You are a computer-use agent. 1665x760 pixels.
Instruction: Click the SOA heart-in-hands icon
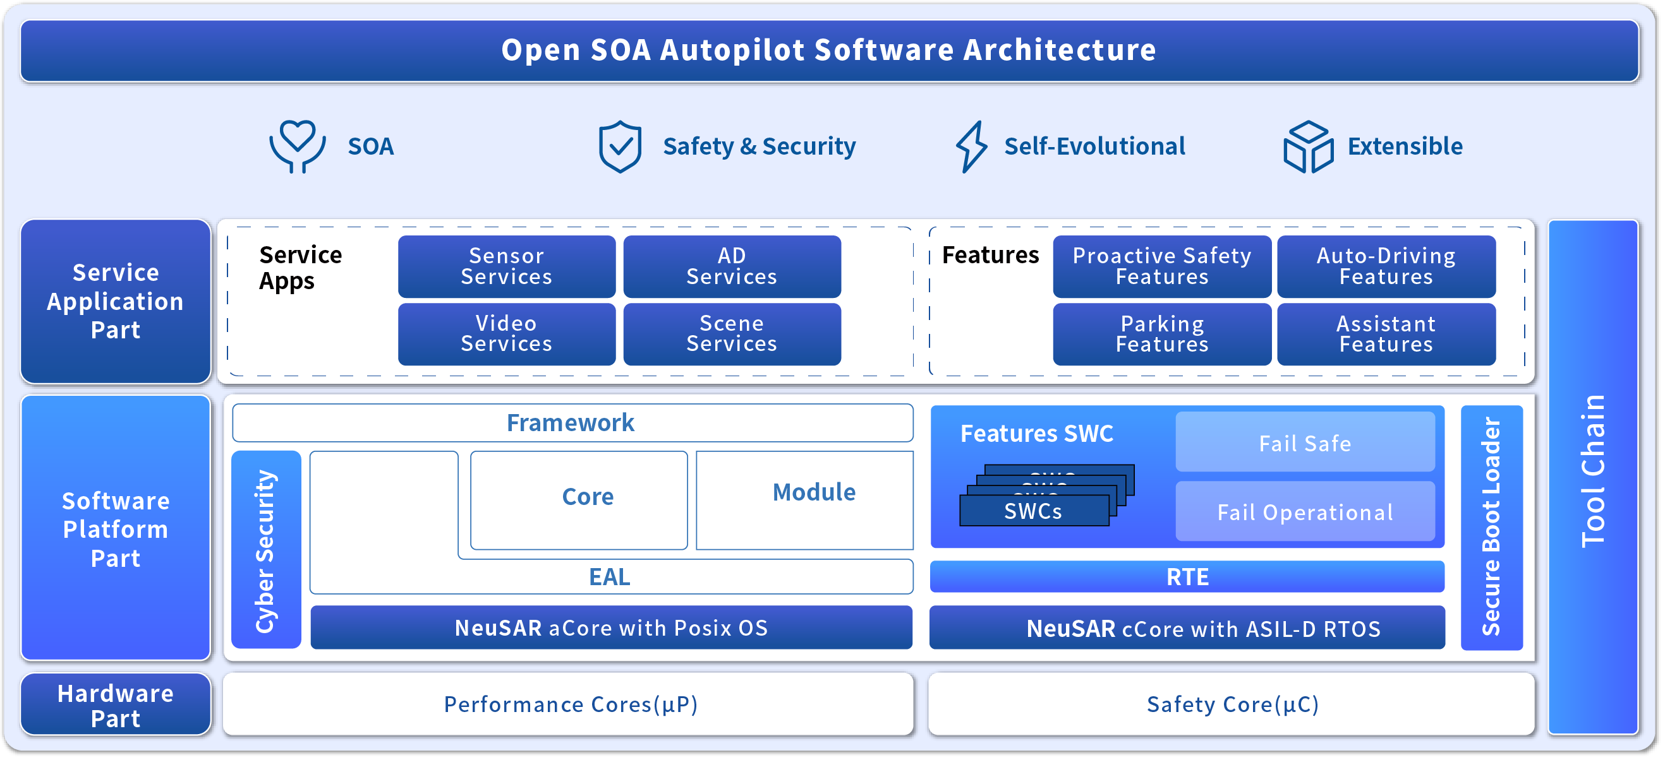point(297,146)
